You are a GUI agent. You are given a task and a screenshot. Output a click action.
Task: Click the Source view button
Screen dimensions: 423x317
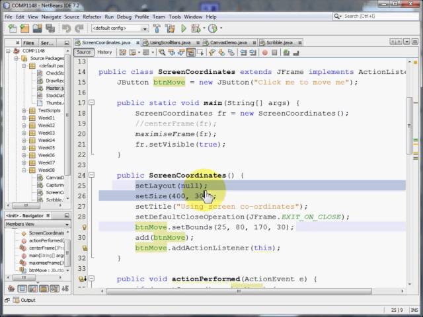(84, 52)
